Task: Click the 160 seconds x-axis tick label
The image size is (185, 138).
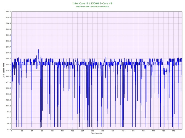Action: pos(62,131)
